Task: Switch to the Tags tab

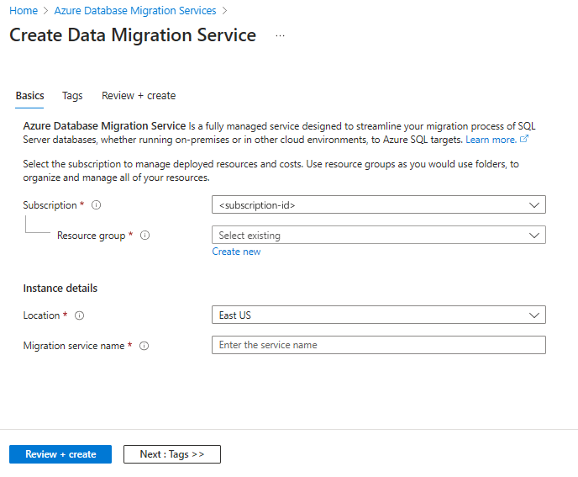Action: pyautogui.click(x=72, y=96)
